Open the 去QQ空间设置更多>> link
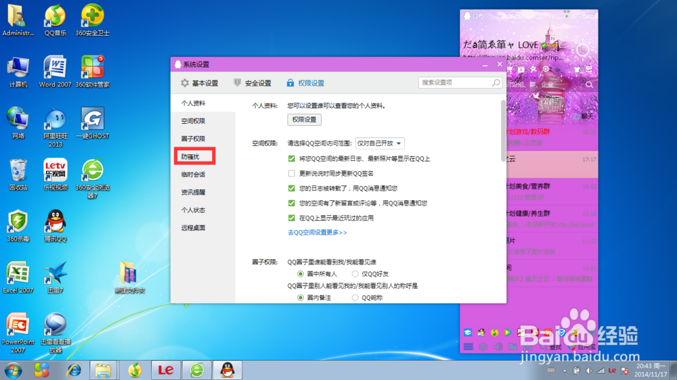Image resolution: width=677 pixels, height=380 pixels. pyautogui.click(x=318, y=233)
